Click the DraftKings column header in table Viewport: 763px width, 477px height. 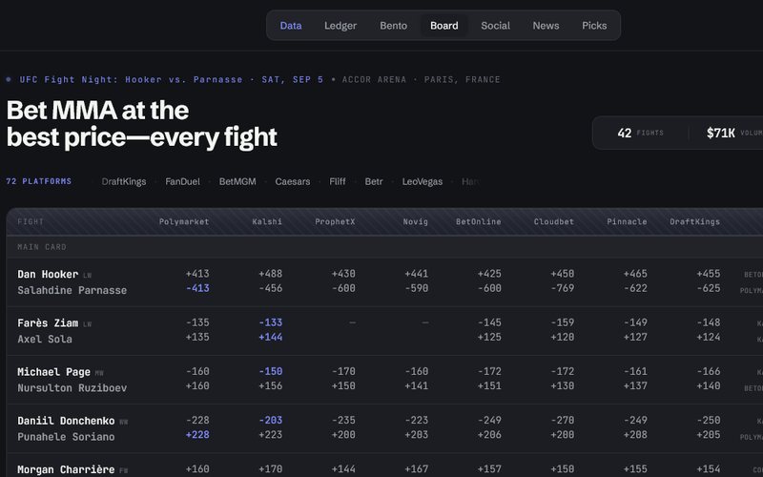(x=695, y=222)
